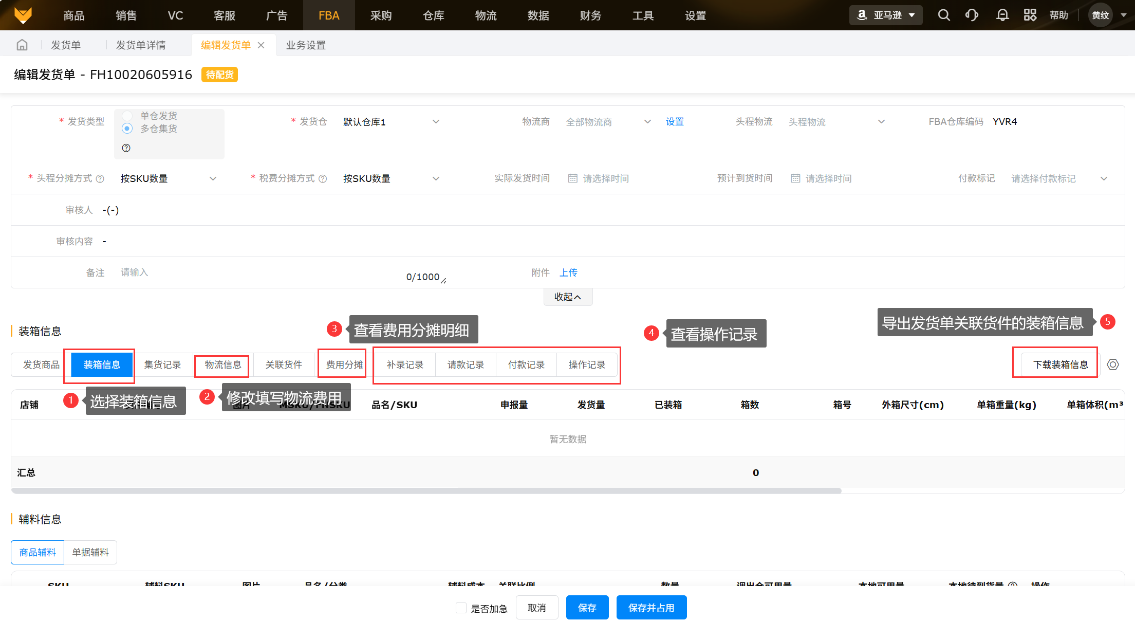
Task: Expand the 发货仓 dropdown
Action: click(390, 122)
